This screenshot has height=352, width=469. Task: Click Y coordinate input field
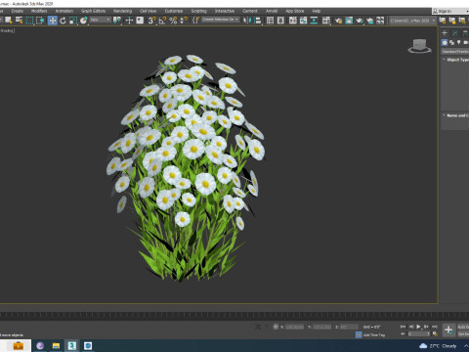pyautogui.click(x=321, y=327)
